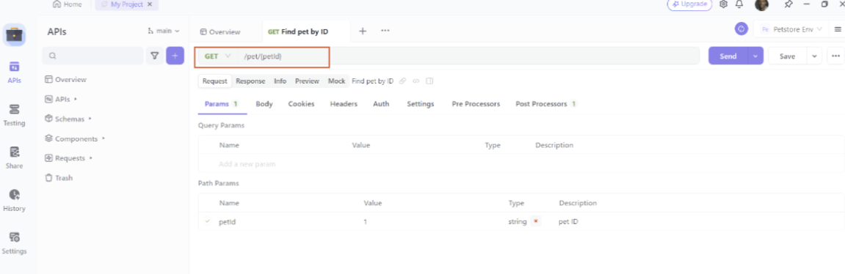Click the /pet/{petId} URL field
The width and height of the screenshot is (845, 274).
pyautogui.click(x=469, y=56)
